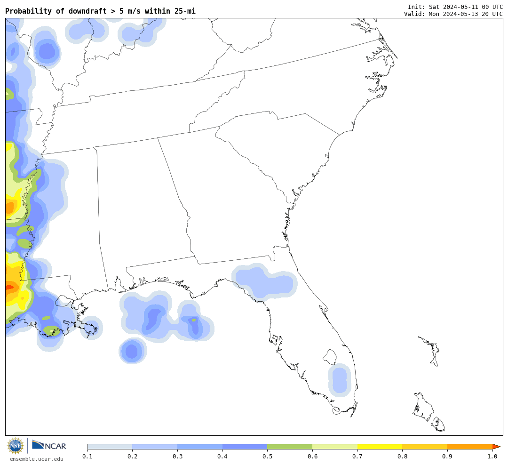
Task: Click the plot title 'Probability of downdraft > 5 m/s within 25-mi'
Action: click(x=101, y=11)
